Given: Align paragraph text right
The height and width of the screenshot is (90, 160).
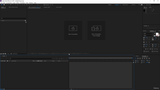Looking at the screenshot, I should (x=140, y=58).
